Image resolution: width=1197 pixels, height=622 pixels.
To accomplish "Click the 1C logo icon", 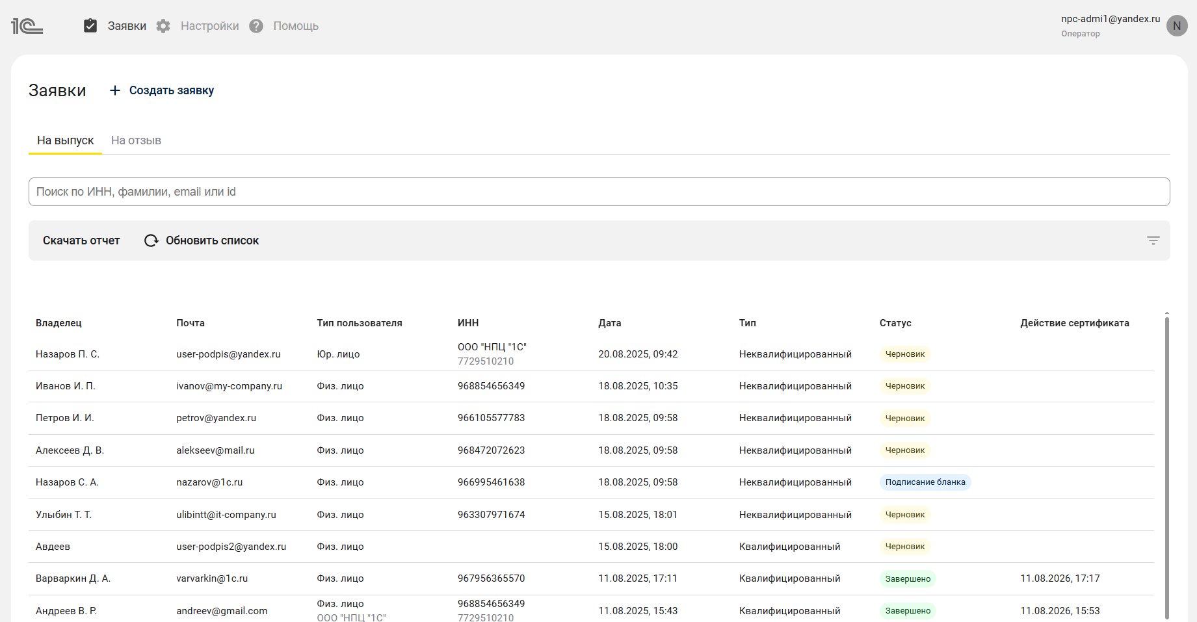I will [x=27, y=26].
